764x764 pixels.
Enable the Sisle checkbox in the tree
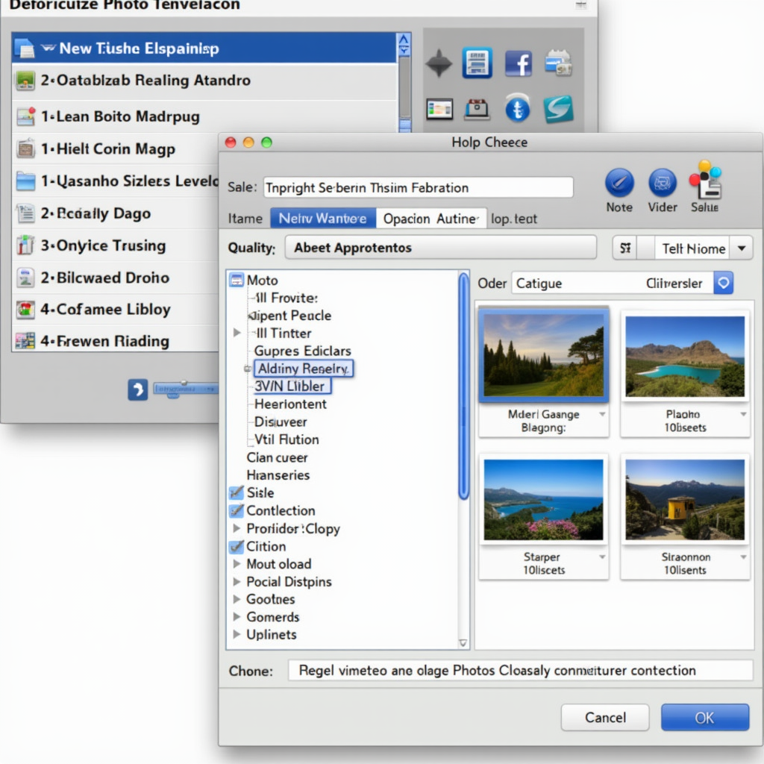click(238, 492)
